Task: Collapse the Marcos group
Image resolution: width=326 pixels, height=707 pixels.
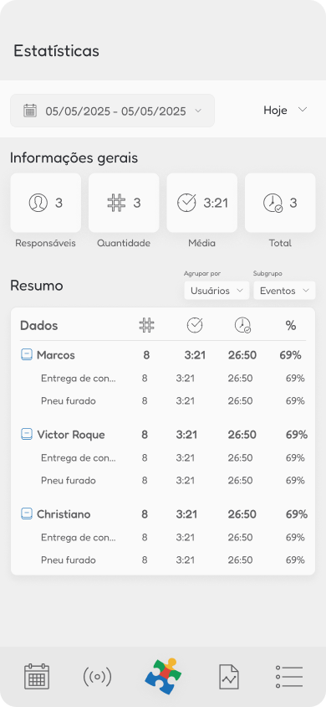Action: [27, 355]
